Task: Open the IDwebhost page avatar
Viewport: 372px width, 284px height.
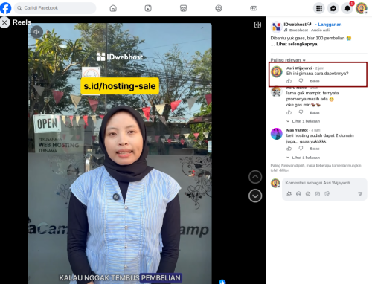Action: [276, 27]
